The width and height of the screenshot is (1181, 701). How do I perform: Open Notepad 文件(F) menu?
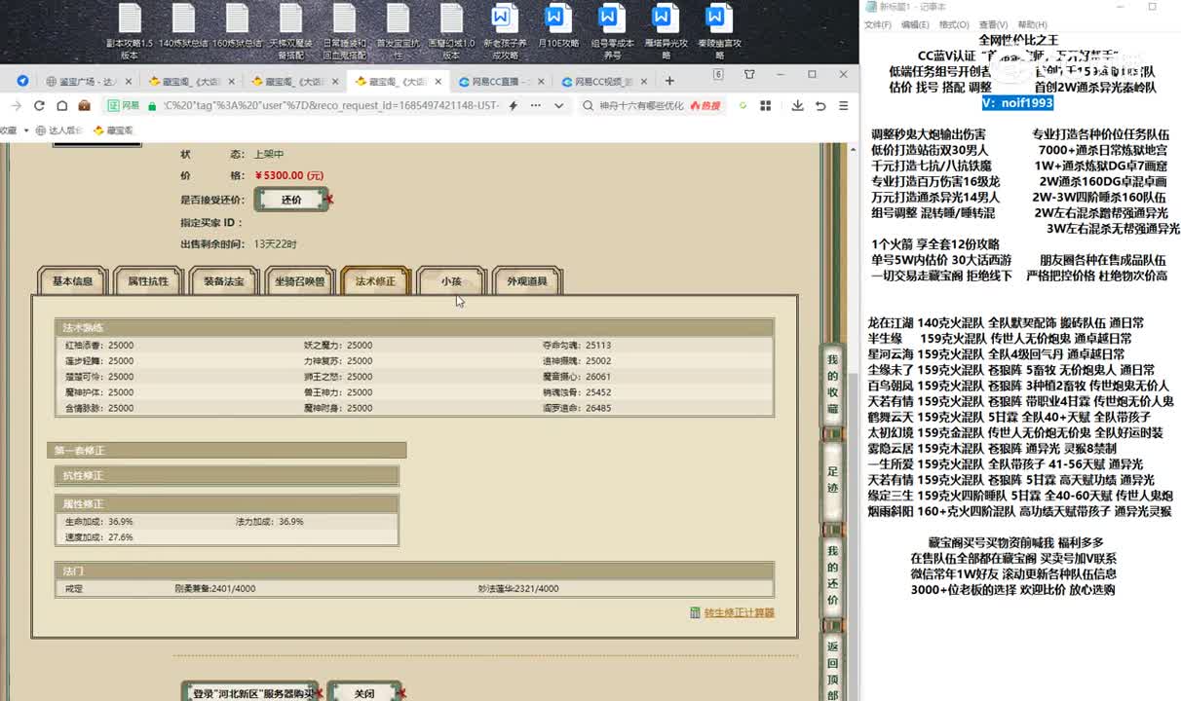(878, 24)
